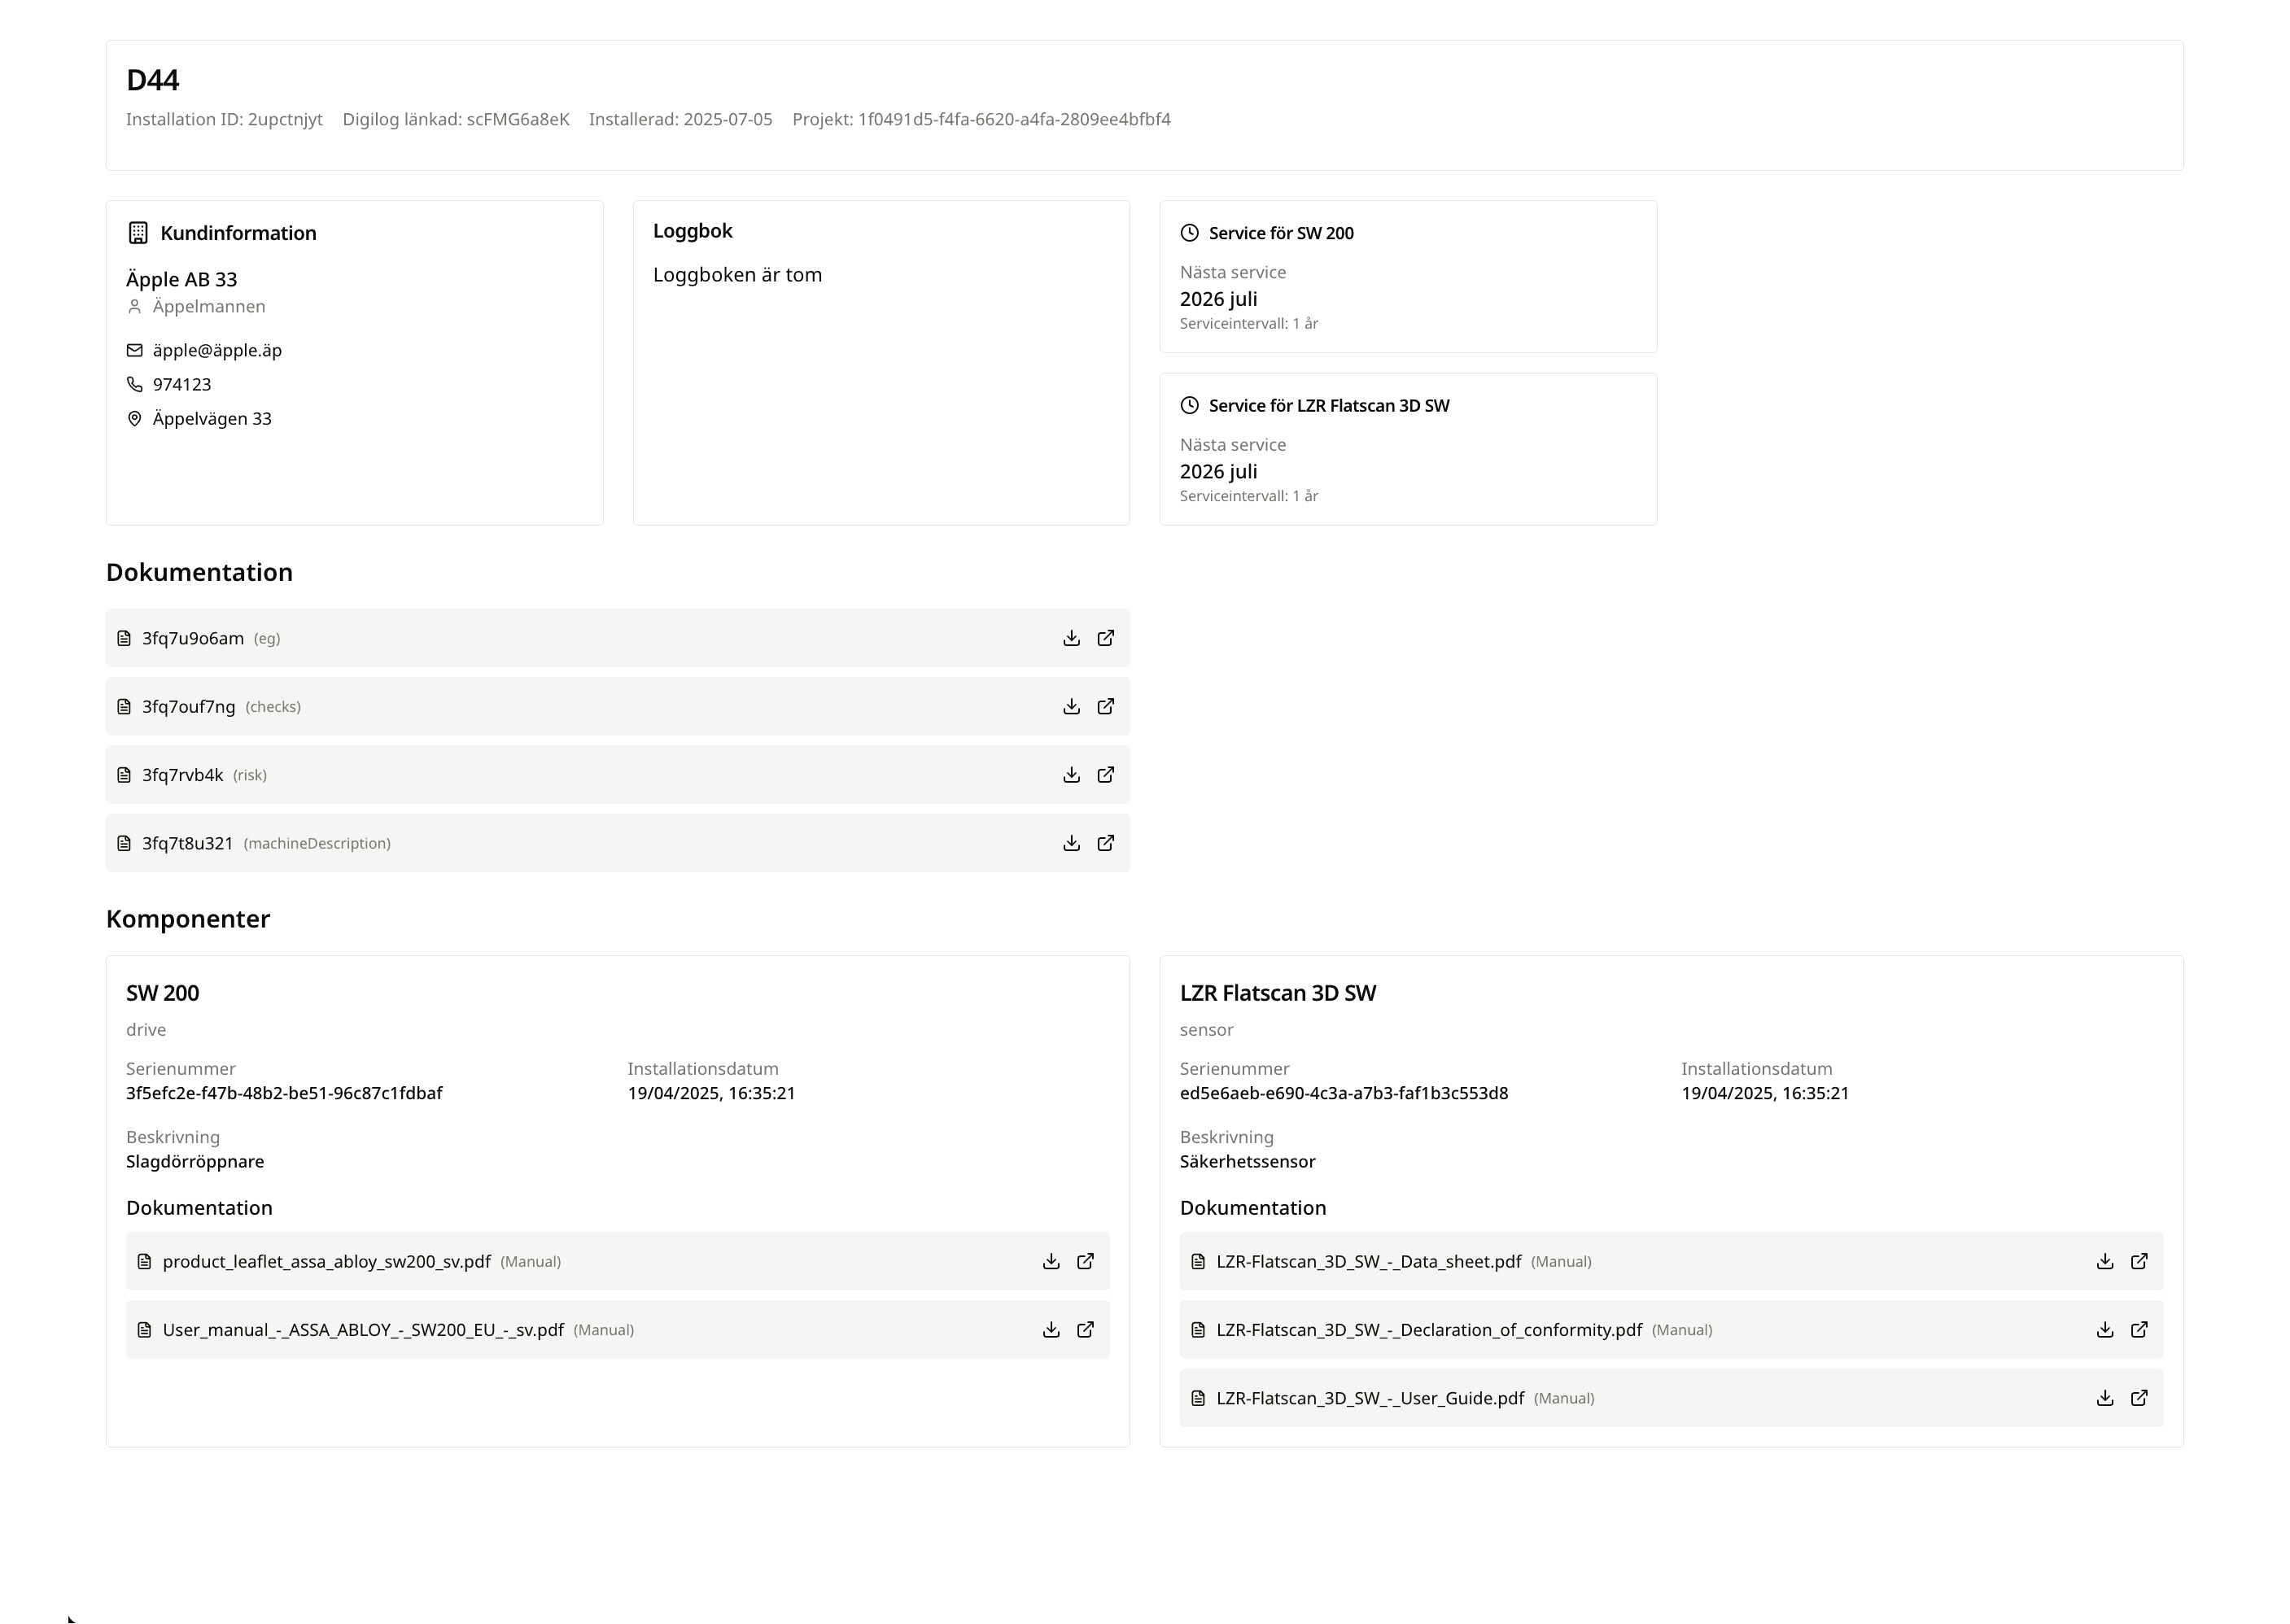The image size is (2290, 1624).
Task: Select LZR serial number ed5e6aeb-e690-4c3a-a7b3-faf1b3c553d8
Action: (1344, 1093)
